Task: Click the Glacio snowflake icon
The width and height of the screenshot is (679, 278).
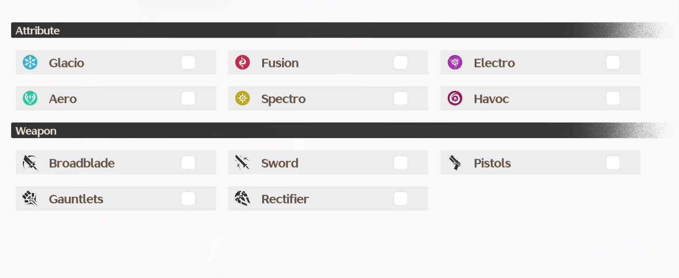Action: [30, 63]
